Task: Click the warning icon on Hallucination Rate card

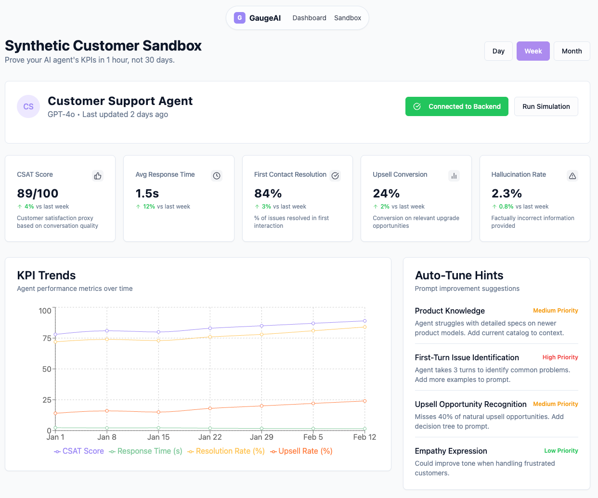Action: [572, 176]
